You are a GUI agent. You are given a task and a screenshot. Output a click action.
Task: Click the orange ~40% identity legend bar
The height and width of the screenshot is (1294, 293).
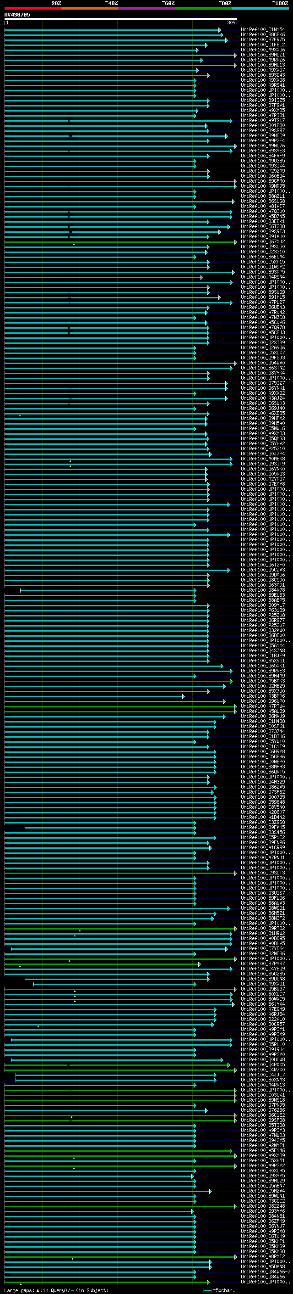point(90,8)
